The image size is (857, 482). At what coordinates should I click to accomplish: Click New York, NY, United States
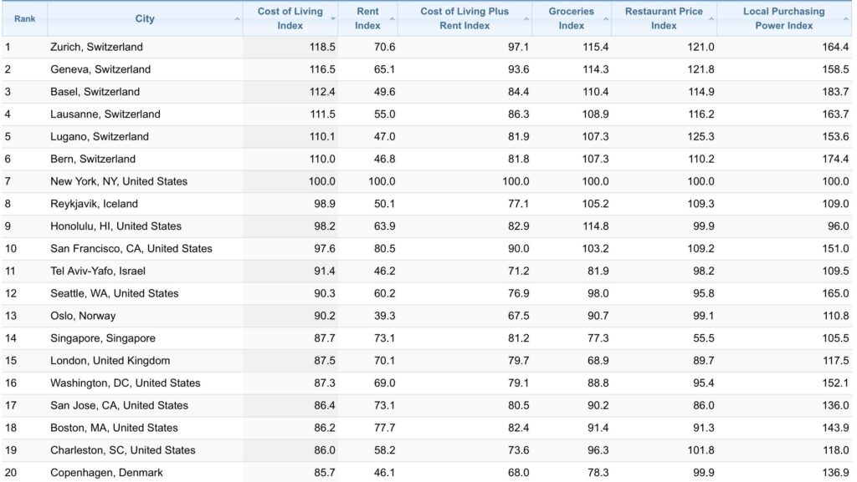click(121, 181)
